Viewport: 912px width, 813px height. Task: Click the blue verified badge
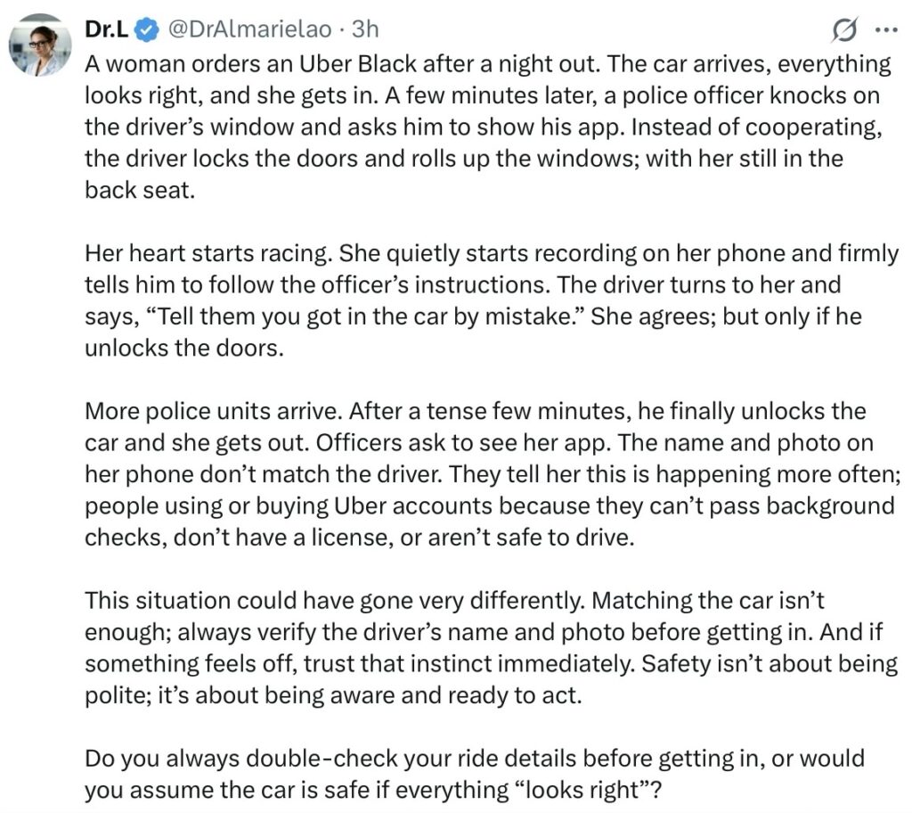pos(146,29)
